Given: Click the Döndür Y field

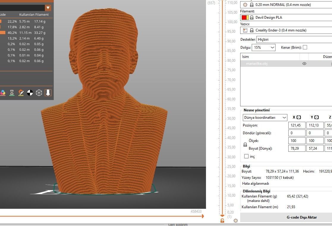Looking at the screenshot, I should click(x=315, y=133).
